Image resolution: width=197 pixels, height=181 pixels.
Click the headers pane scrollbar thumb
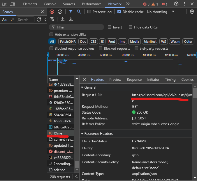point(195,93)
